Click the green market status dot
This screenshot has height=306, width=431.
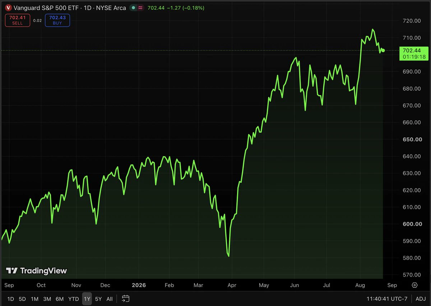[x=133, y=8]
